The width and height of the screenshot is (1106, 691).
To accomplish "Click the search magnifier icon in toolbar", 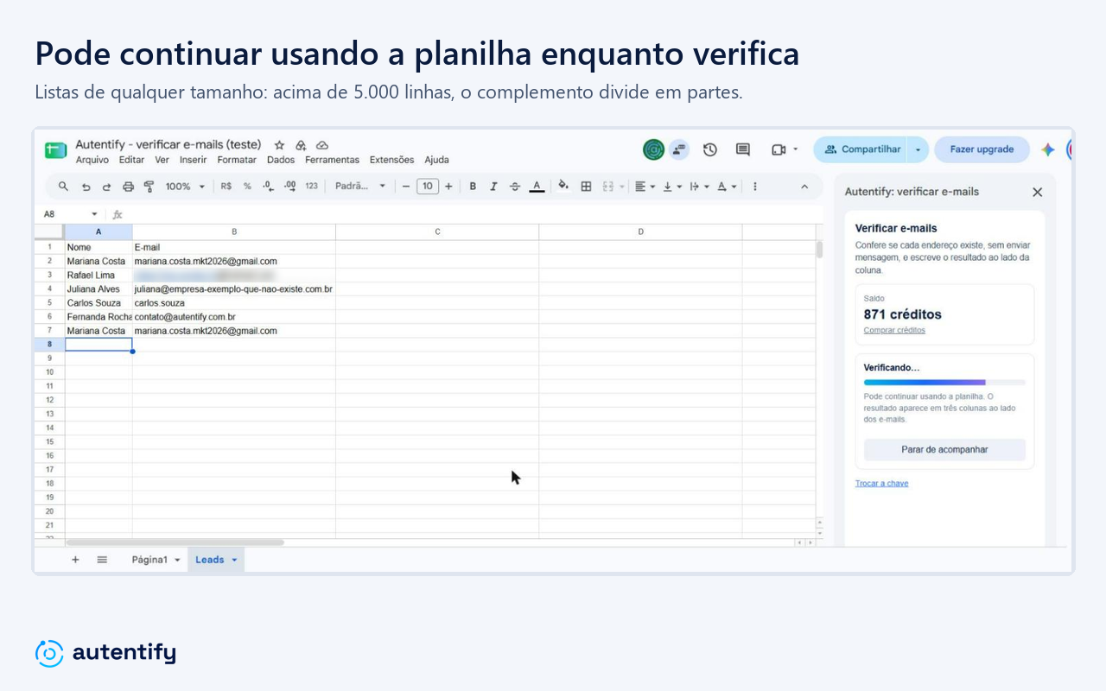I will pos(63,187).
